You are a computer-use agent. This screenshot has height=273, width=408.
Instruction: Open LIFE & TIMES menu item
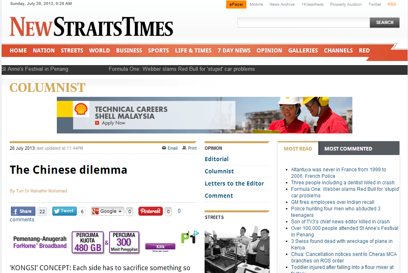click(x=193, y=50)
